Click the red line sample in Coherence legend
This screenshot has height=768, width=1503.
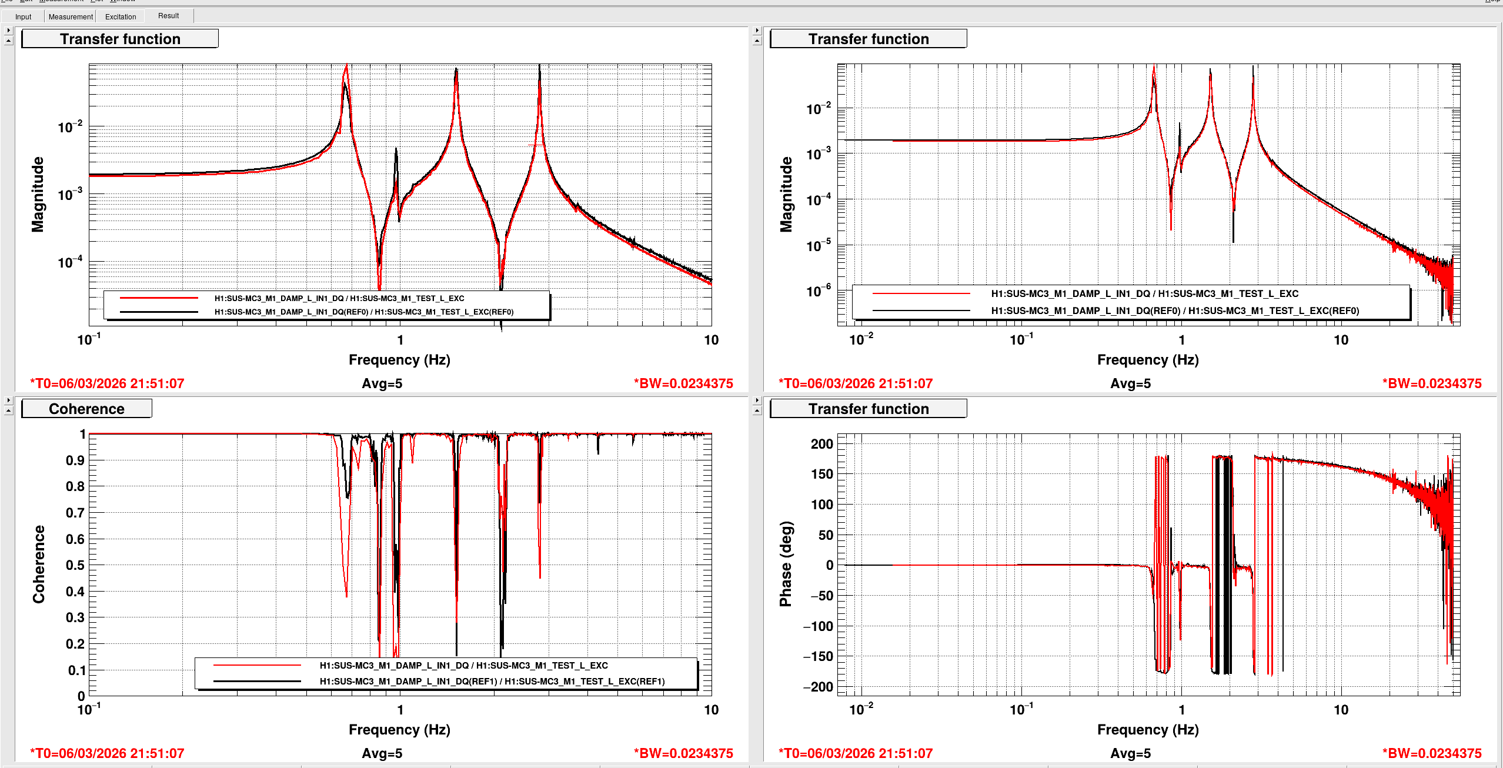click(x=257, y=665)
